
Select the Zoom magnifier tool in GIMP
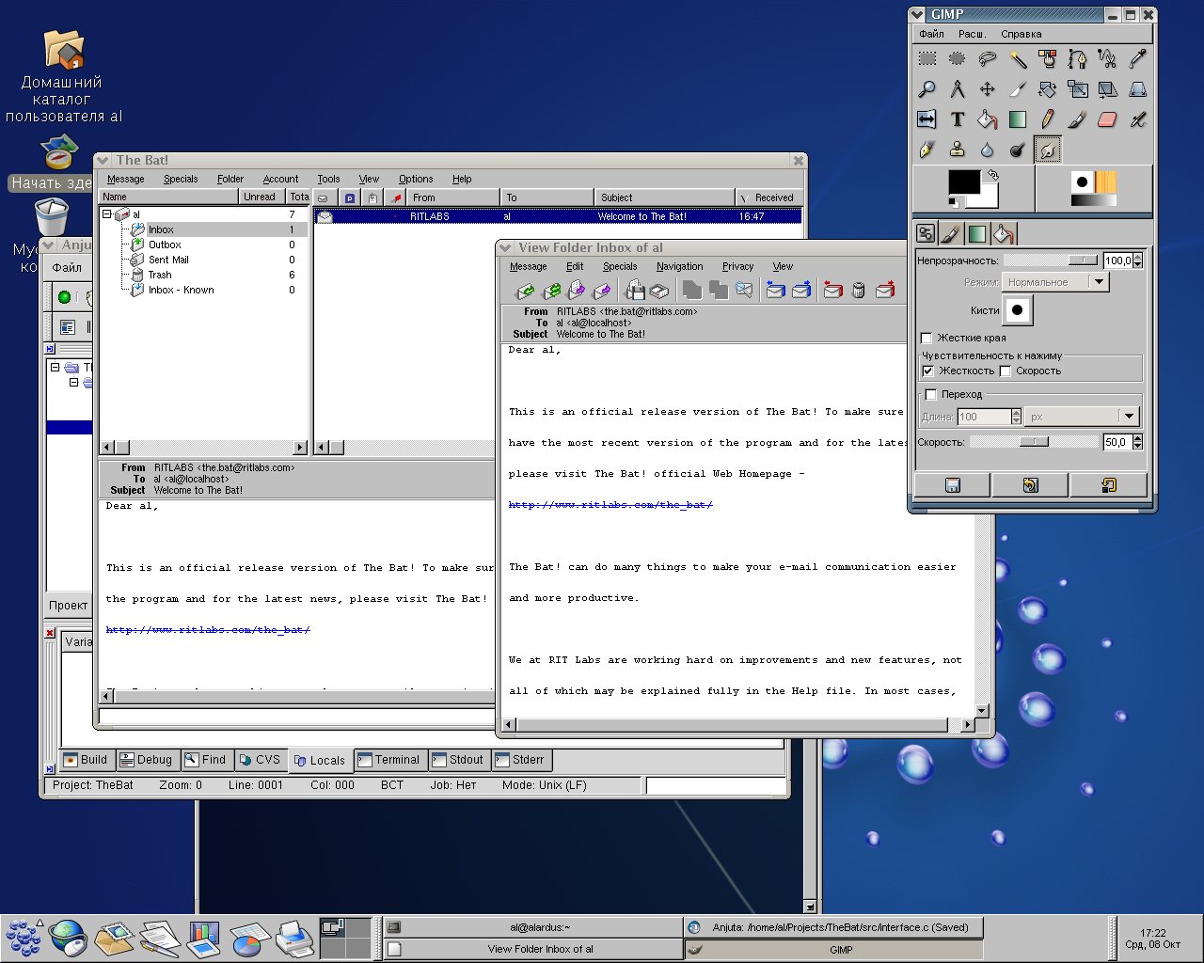[x=927, y=89]
